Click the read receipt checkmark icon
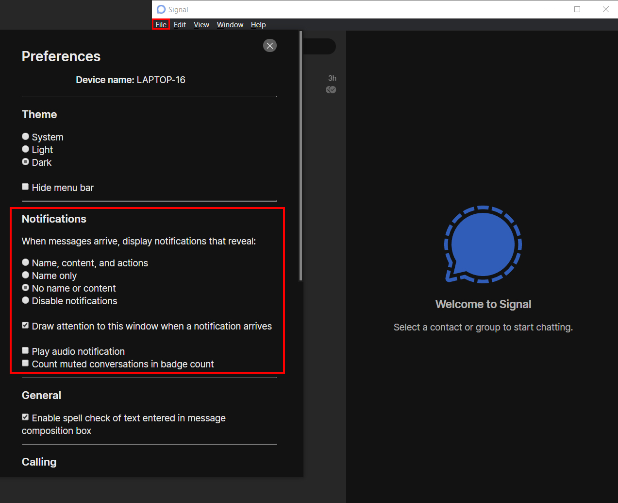Viewport: 618px width, 503px height. 331,89
